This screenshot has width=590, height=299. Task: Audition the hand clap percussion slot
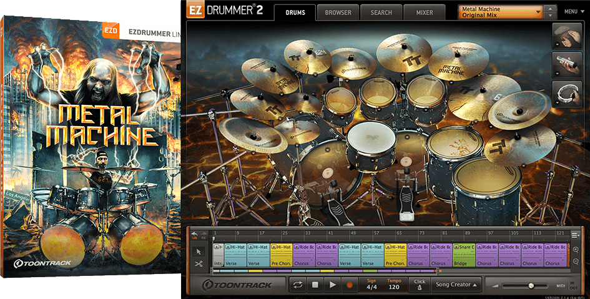coord(568,35)
